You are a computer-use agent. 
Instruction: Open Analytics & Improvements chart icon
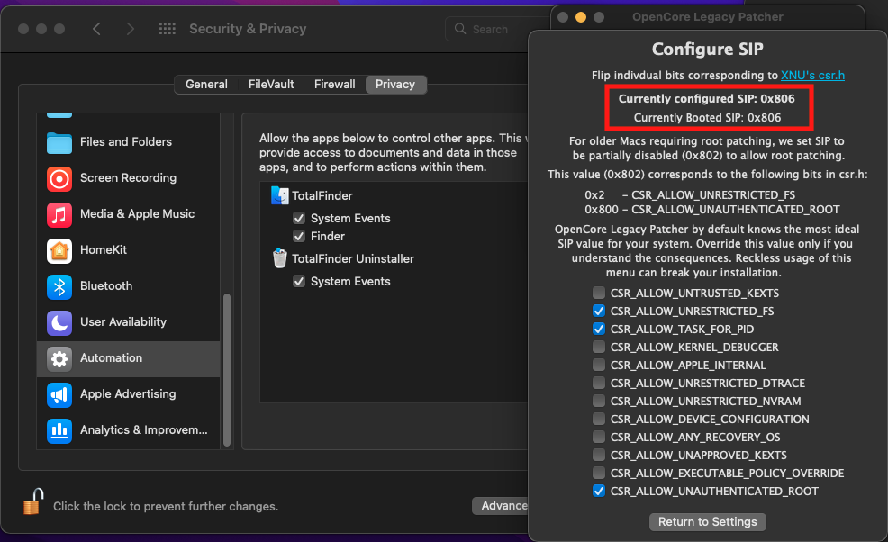[59, 430]
